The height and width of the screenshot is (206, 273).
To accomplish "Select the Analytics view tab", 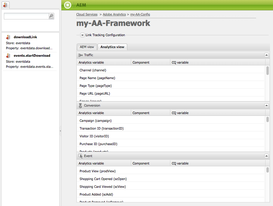I will point(112,47).
